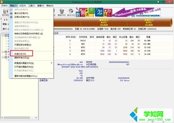Open the 查看(V) menu
The height and width of the screenshot is (123, 174).
tap(41, 6)
